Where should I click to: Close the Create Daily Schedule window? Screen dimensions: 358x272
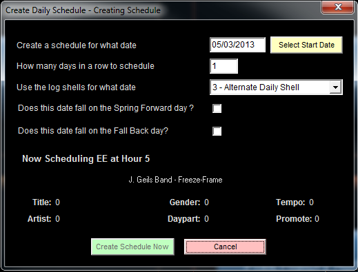(337, 8)
